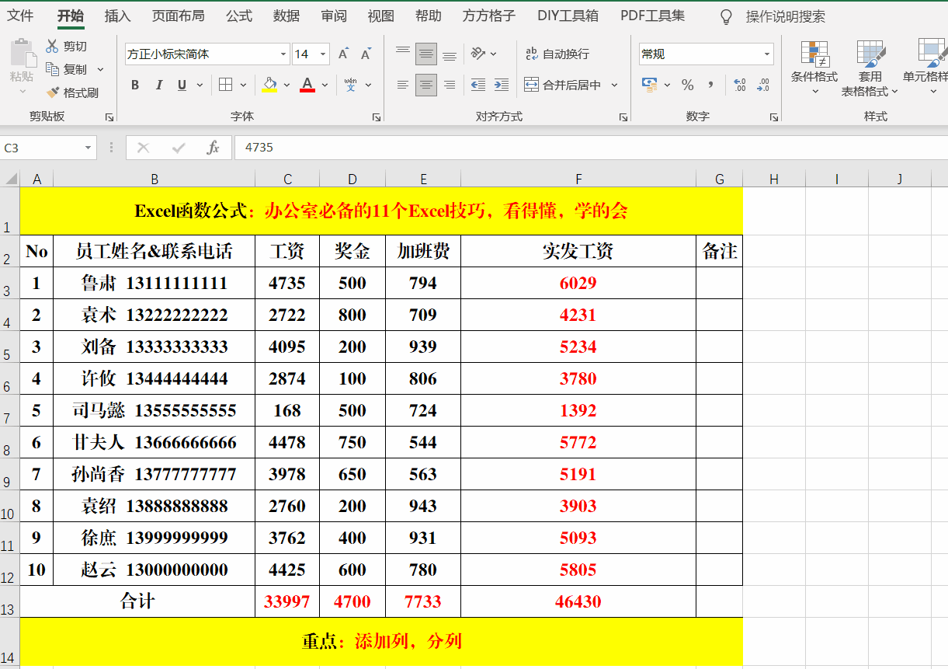
Task: Click the formula bar showing 4735
Action: (590, 148)
